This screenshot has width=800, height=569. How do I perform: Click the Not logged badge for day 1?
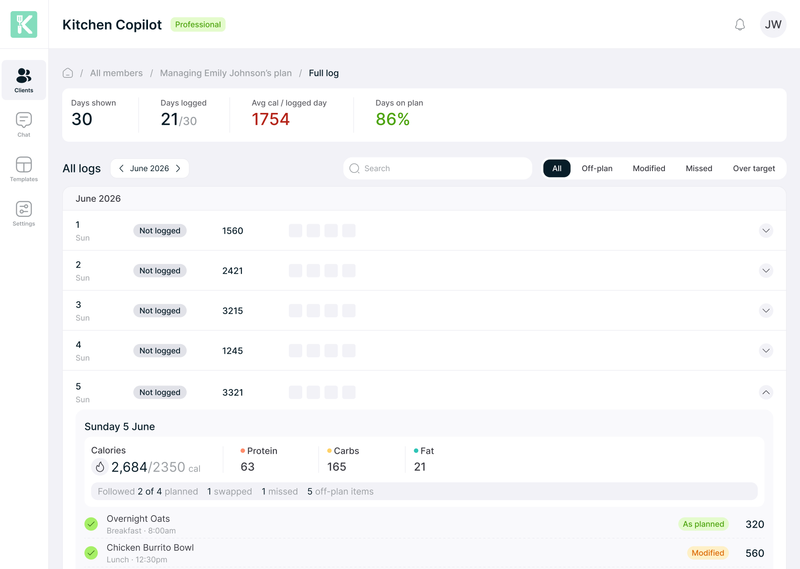pos(160,231)
